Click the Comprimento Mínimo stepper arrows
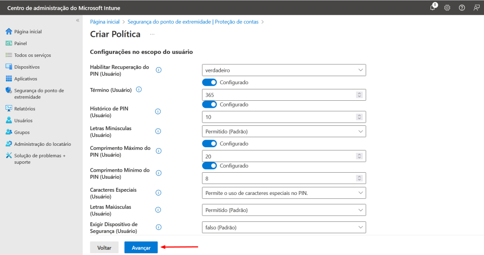Image resolution: width=484 pixels, height=255 pixels. tap(359, 178)
